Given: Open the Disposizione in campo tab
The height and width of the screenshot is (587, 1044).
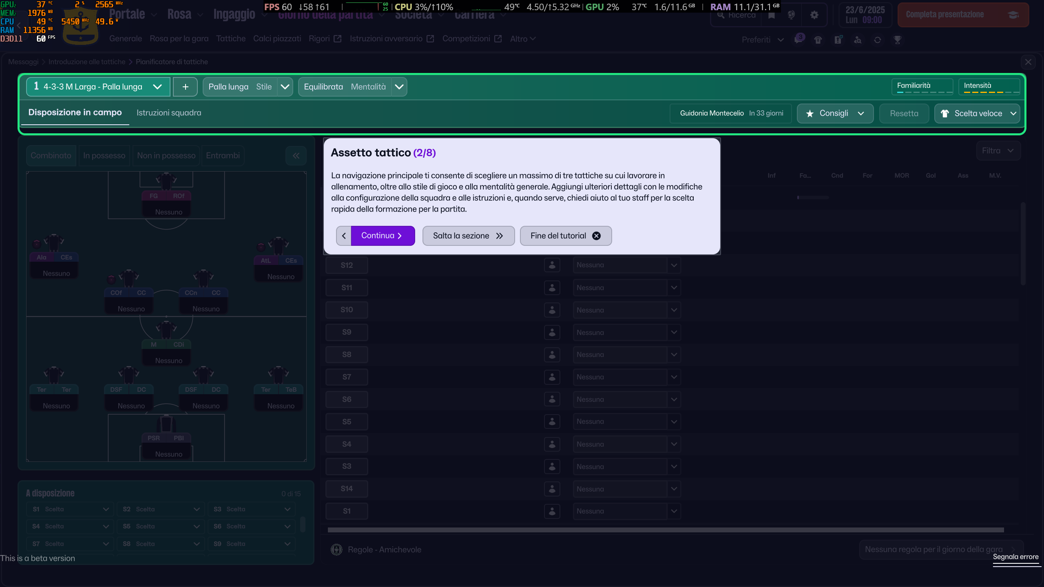Looking at the screenshot, I should point(75,113).
